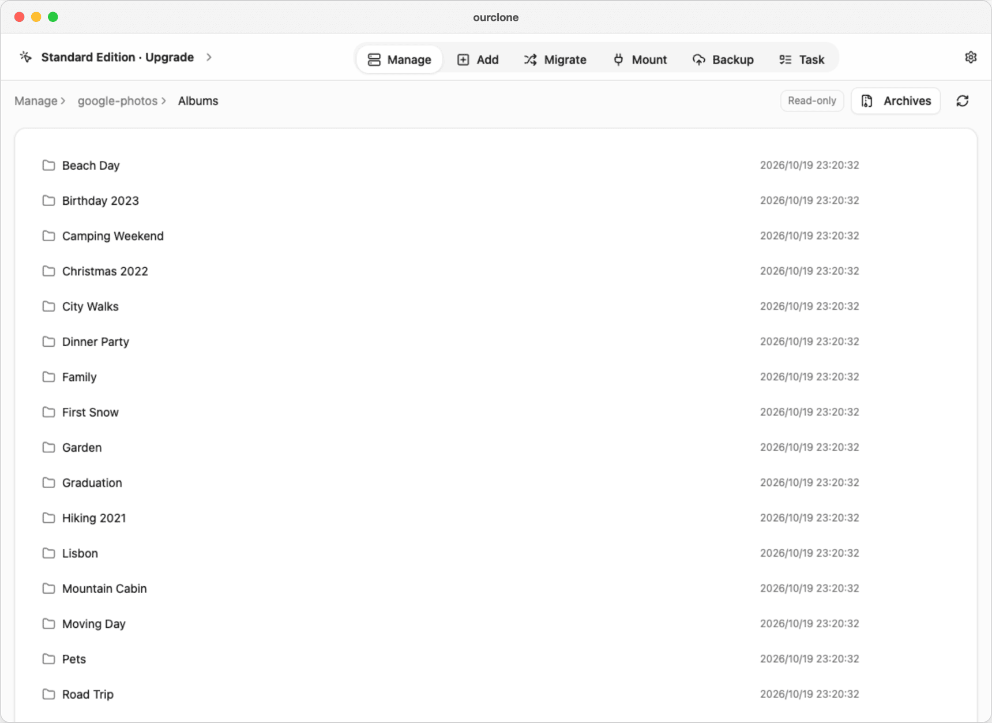Click the Albums breadcrumb label
992x723 pixels.
click(198, 101)
